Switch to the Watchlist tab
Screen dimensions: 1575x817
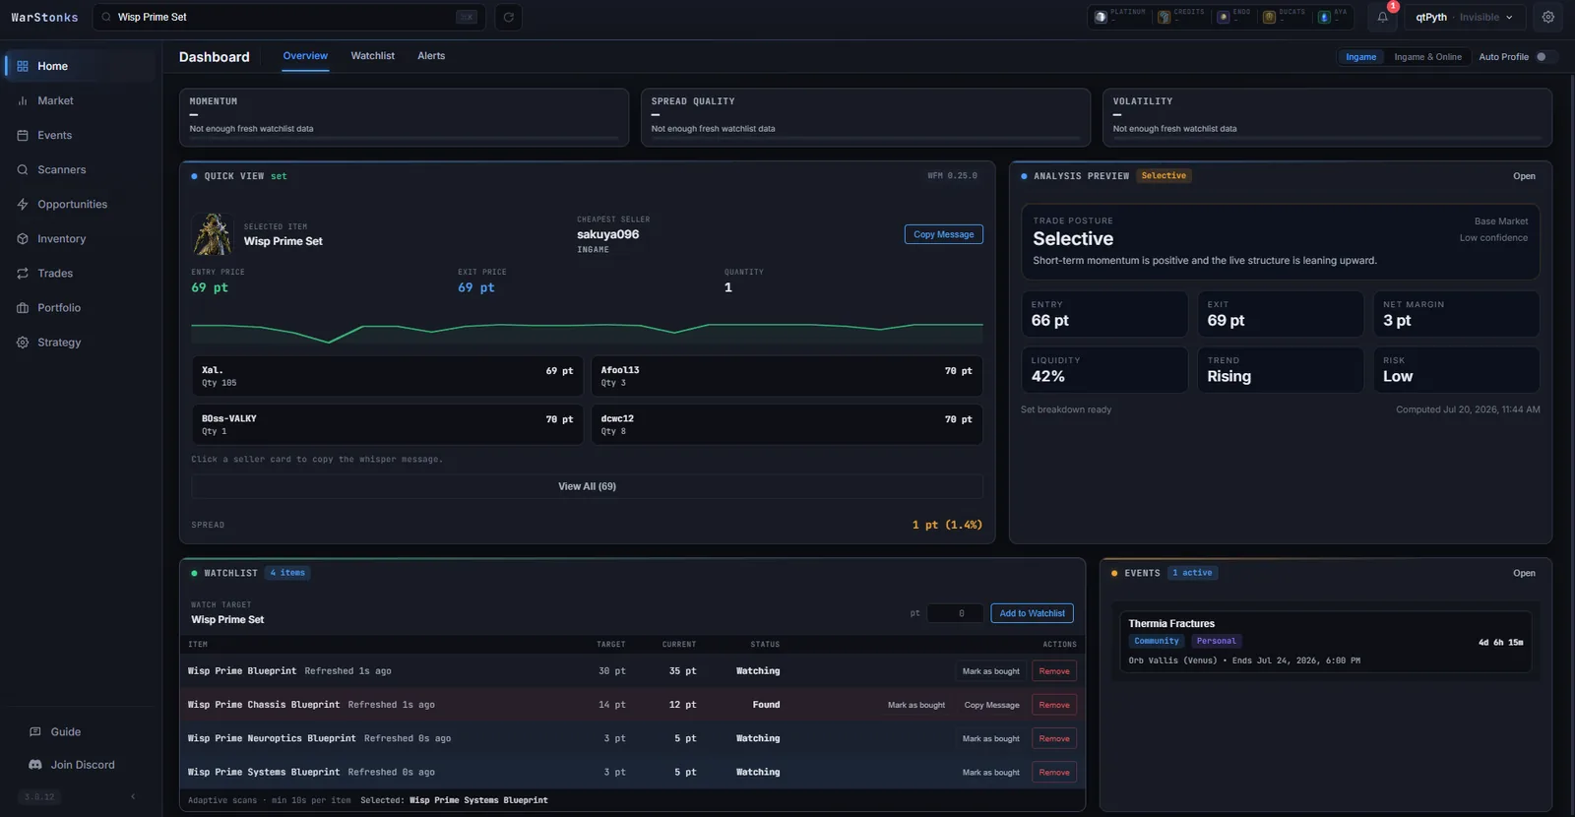[372, 56]
